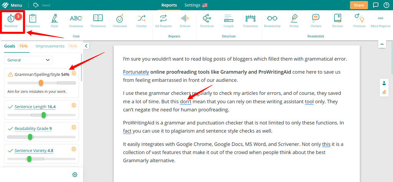The width and height of the screenshot is (393, 182).
Task: Open the General document type dropdown
Action: pos(28,60)
